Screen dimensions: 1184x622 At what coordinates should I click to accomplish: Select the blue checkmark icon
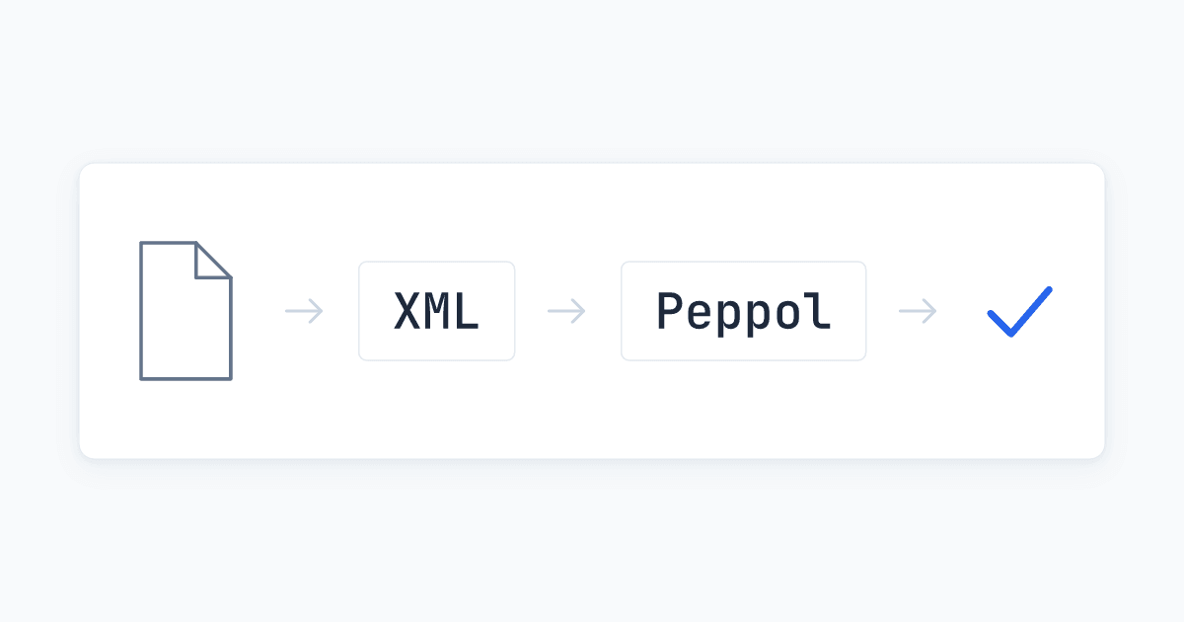point(1020,311)
